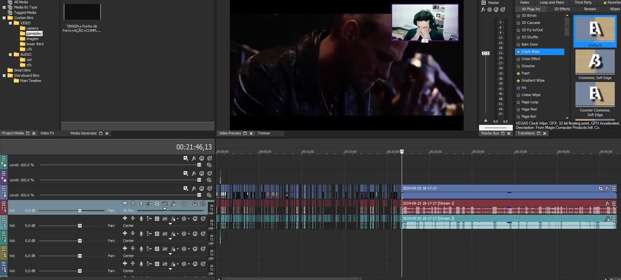
Task: Mute the Master Bus
Action: [496, 9]
